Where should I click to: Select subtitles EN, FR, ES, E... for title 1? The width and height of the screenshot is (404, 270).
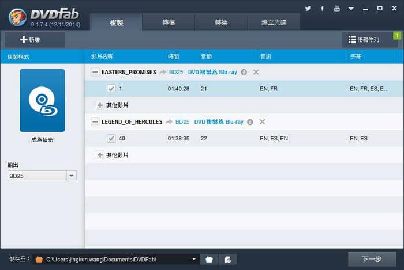[369, 89]
